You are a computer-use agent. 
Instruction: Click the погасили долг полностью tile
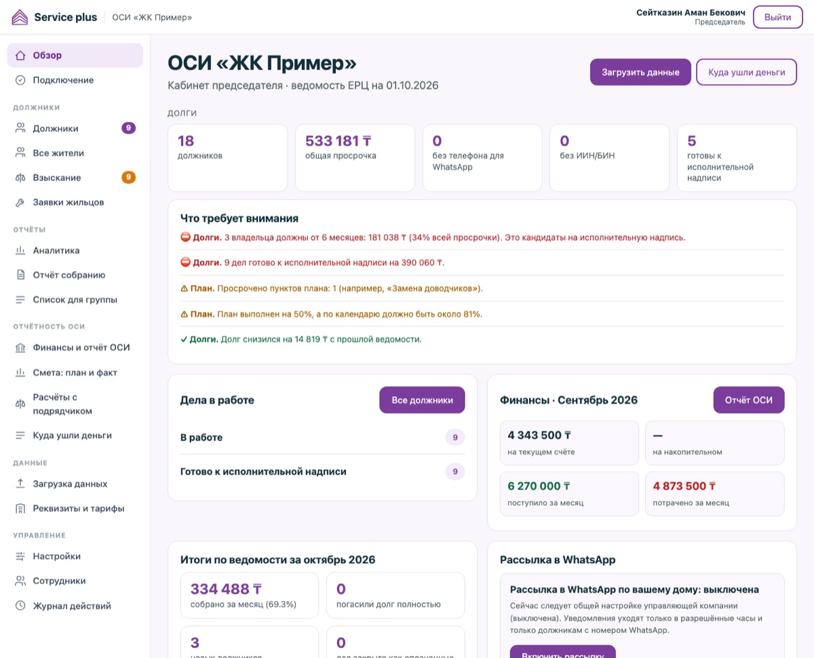tap(395, 595)
